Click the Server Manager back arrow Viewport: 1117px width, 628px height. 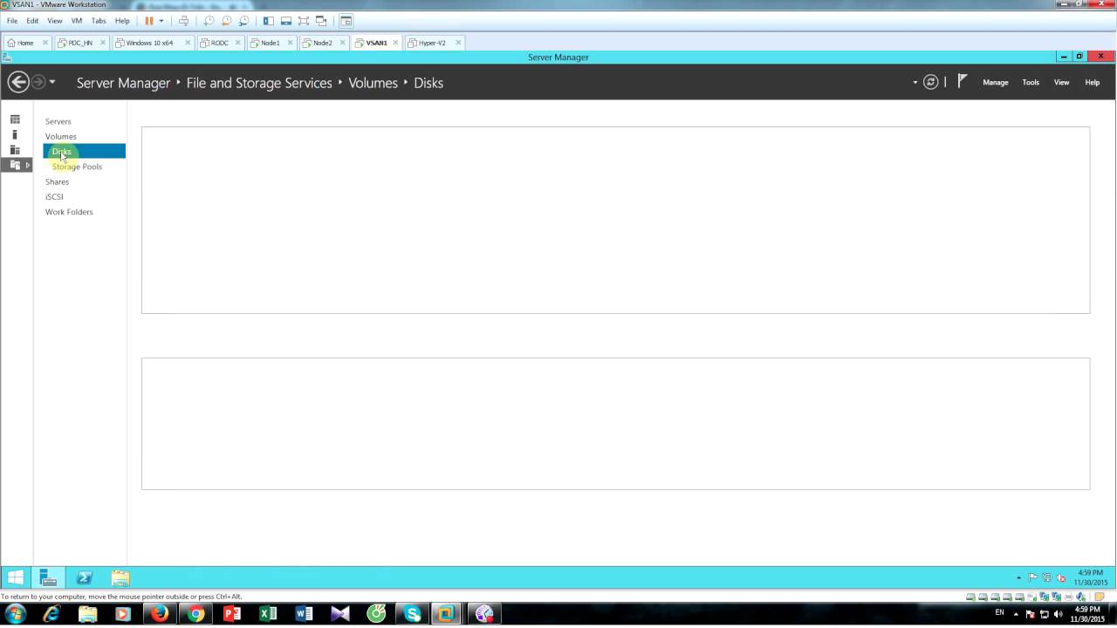point(17,82)
